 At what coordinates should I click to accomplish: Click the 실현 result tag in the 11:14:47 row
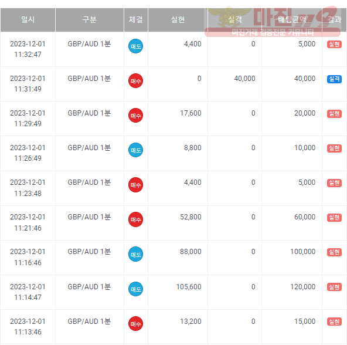334,287
